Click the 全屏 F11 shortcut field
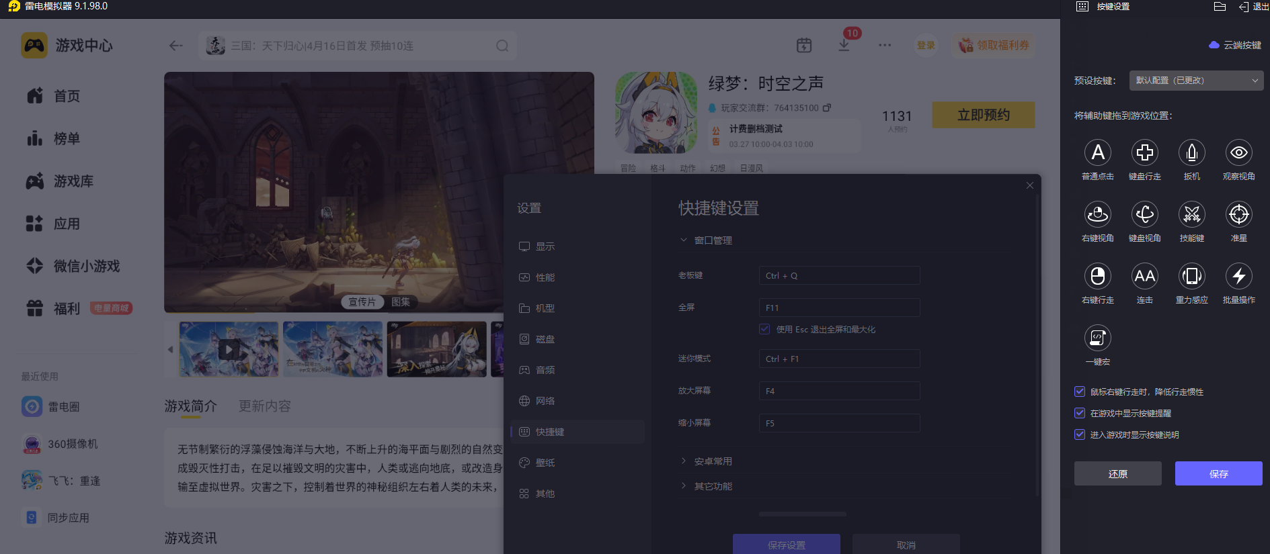 point(840,308)
